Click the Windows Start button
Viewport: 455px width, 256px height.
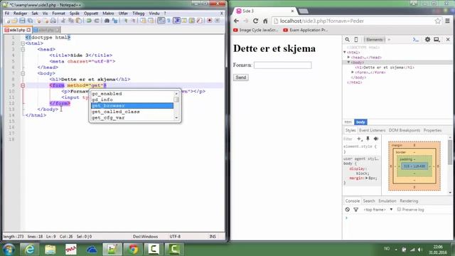[x=9, y=250]
